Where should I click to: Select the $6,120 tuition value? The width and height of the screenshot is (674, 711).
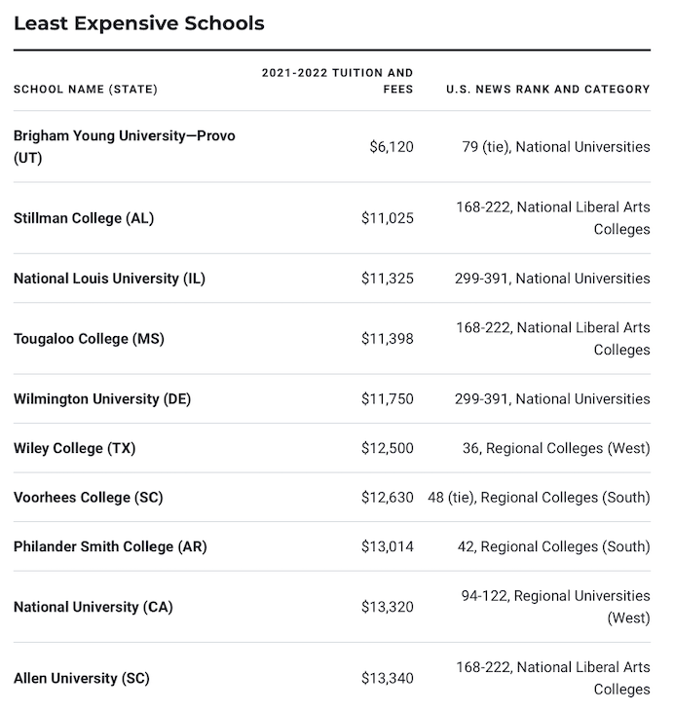coord(392,147)
